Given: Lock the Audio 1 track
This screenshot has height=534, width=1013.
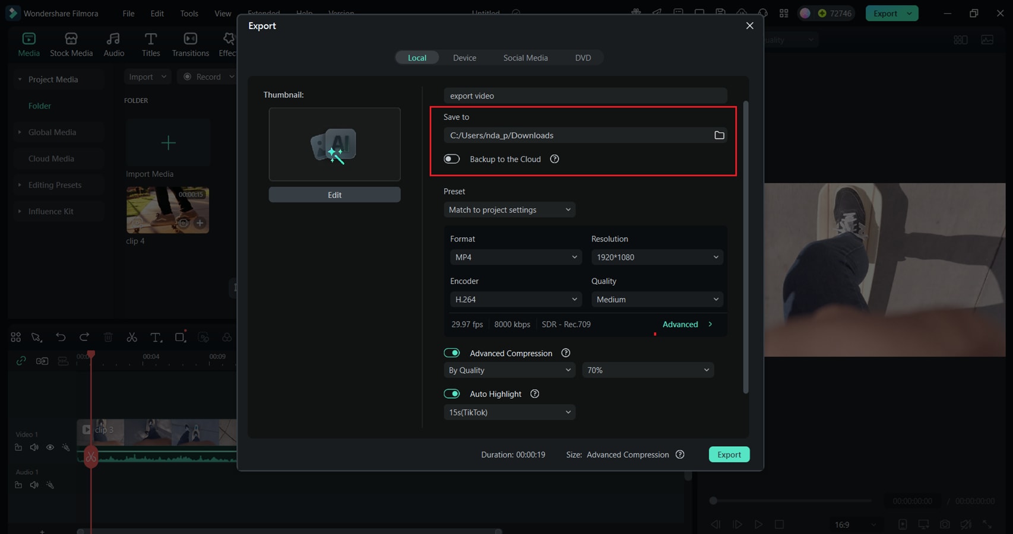Looking at the screenshot, I should click(x=18, y=485).
